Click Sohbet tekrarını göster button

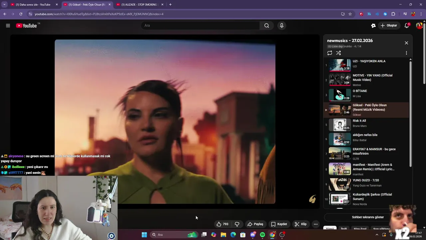368,217
